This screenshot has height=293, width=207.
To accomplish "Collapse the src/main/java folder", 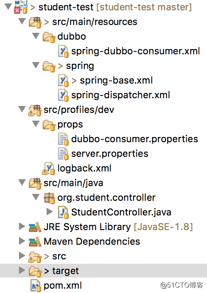I will click(x=22, y=182).
